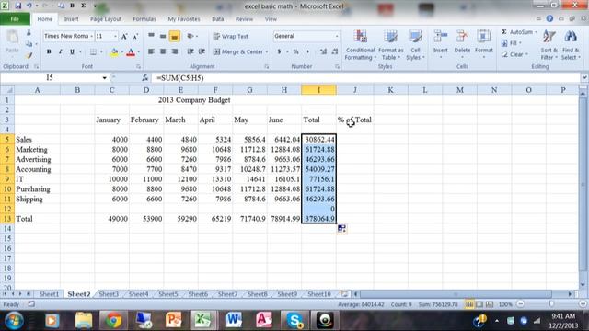Open the font name dropdown

pos(91,36)
